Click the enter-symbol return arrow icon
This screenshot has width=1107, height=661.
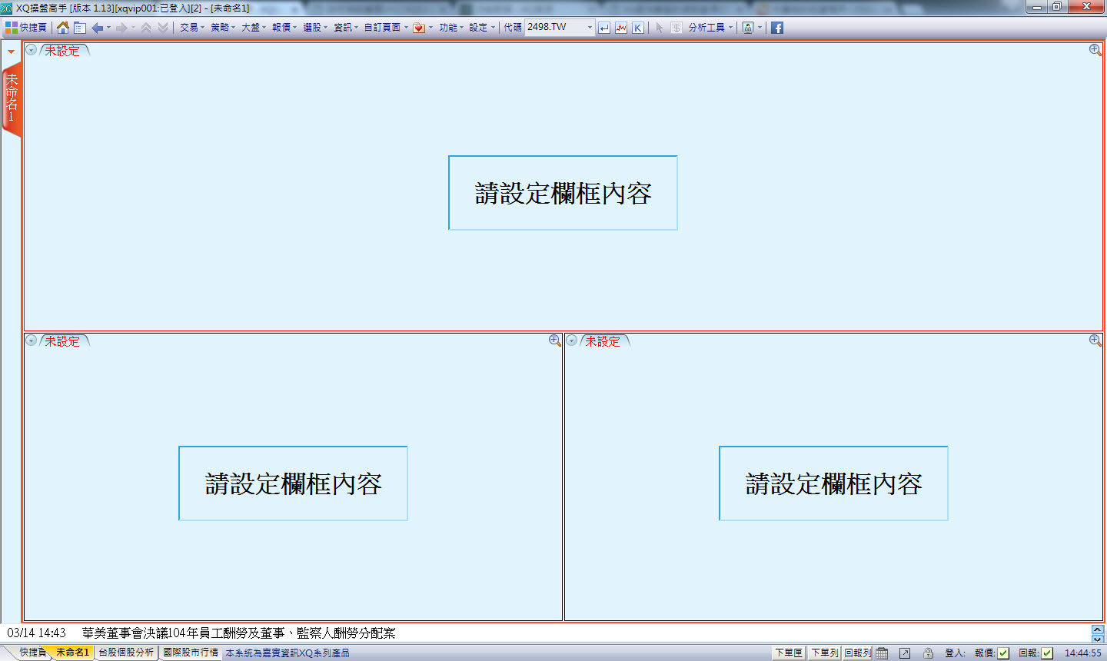(604, 28)
